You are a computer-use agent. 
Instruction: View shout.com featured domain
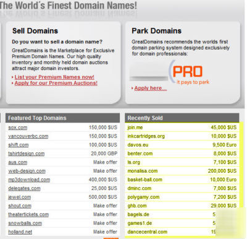pos(20,206)
